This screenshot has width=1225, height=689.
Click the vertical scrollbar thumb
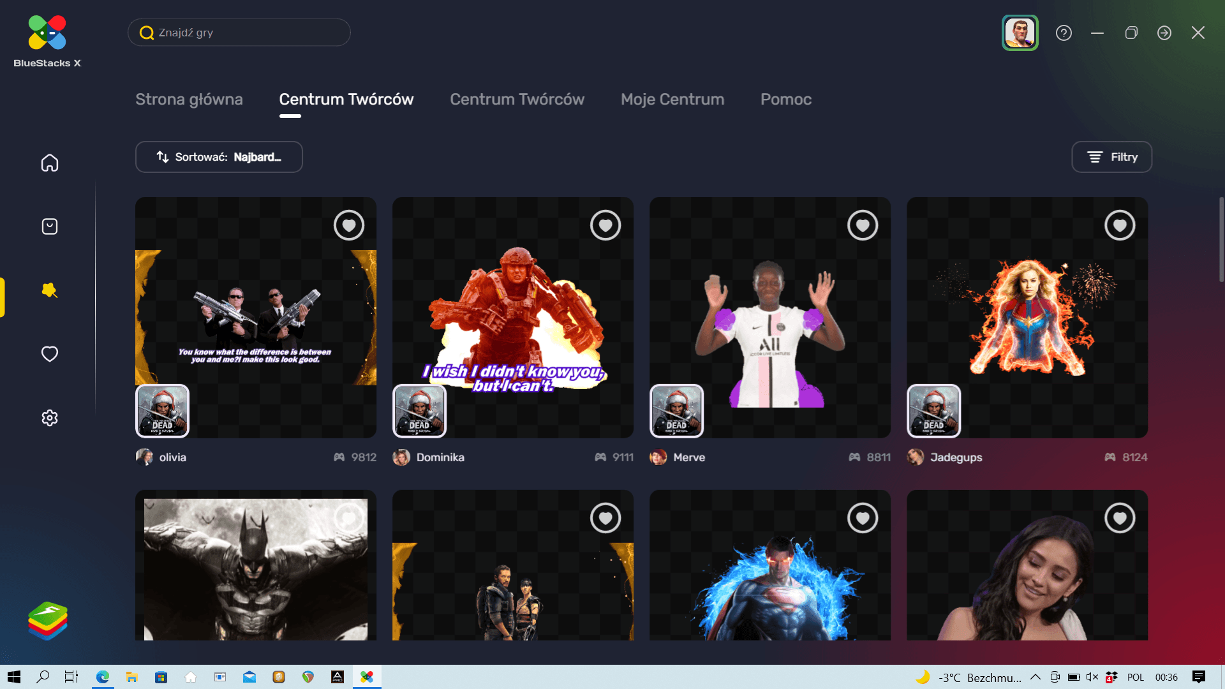pyautogui.click(x=1221, y=239)
